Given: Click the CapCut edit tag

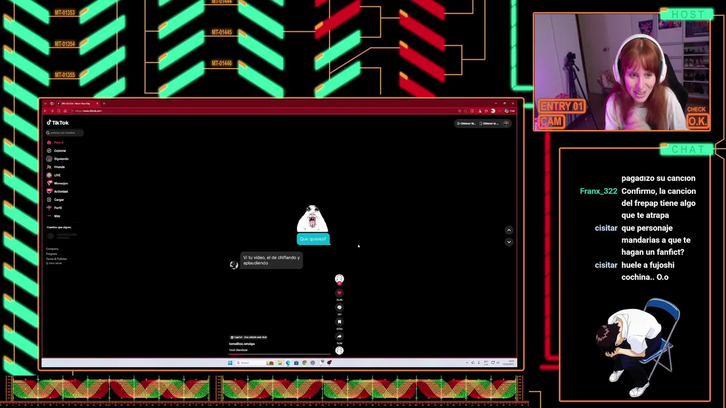Looking at the screenshot, I should (x=248, y=337).
